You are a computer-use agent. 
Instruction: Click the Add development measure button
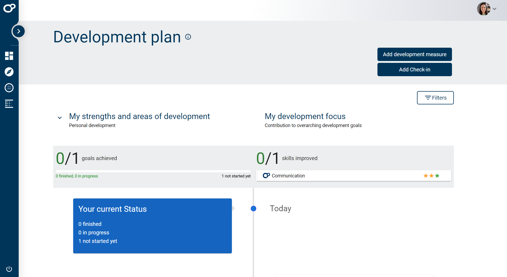point(414,54)
